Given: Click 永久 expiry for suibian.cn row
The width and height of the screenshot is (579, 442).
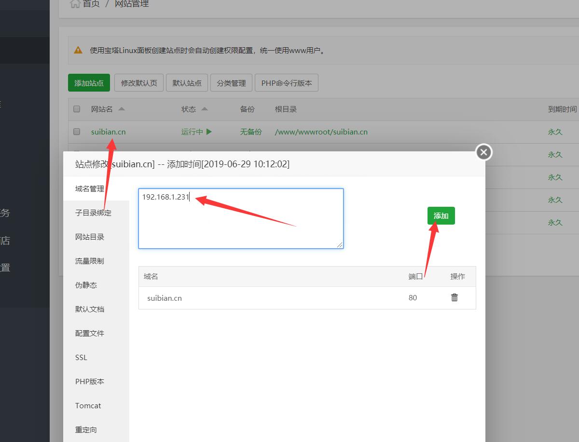Looking at the screenshot, I should coord(555,132).
